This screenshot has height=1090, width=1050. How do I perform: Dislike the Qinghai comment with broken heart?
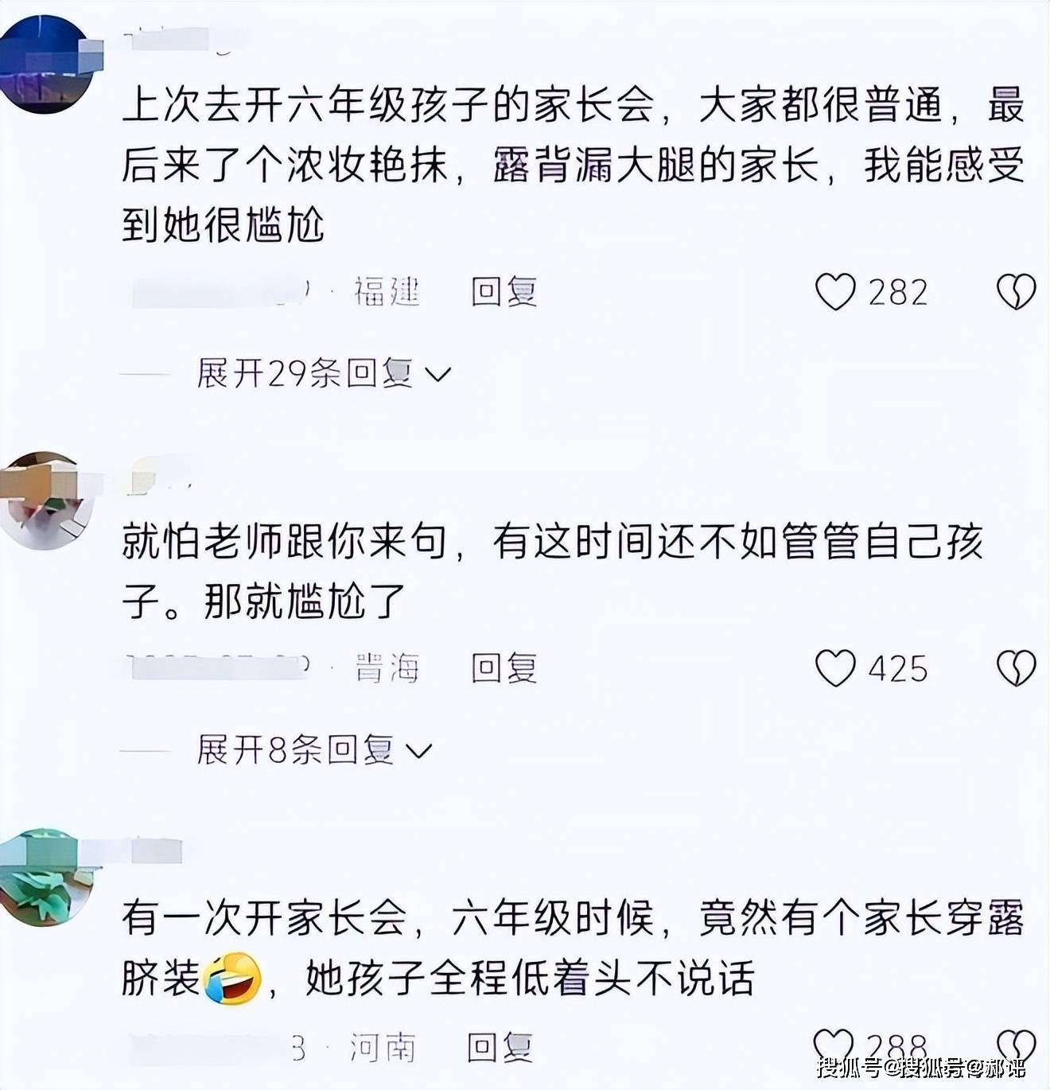pyautogui.click(x=1016, y=668)
